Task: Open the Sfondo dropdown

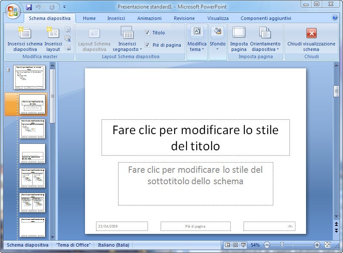Action: tap(217, 39)
